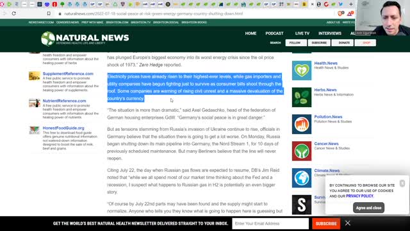This screenshot has height=231, width=410.
Task: Open the NutrientReference.com link
Action: [64, 101]
